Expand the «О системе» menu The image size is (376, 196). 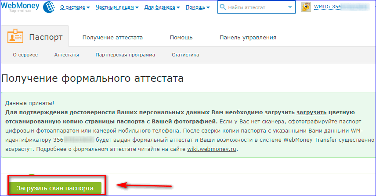75,8
